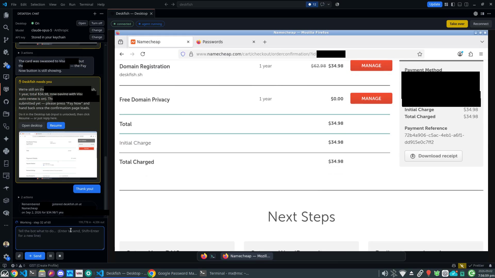495x278 pixels.
Task: Stop the running agent
Action: click(60, 256)
